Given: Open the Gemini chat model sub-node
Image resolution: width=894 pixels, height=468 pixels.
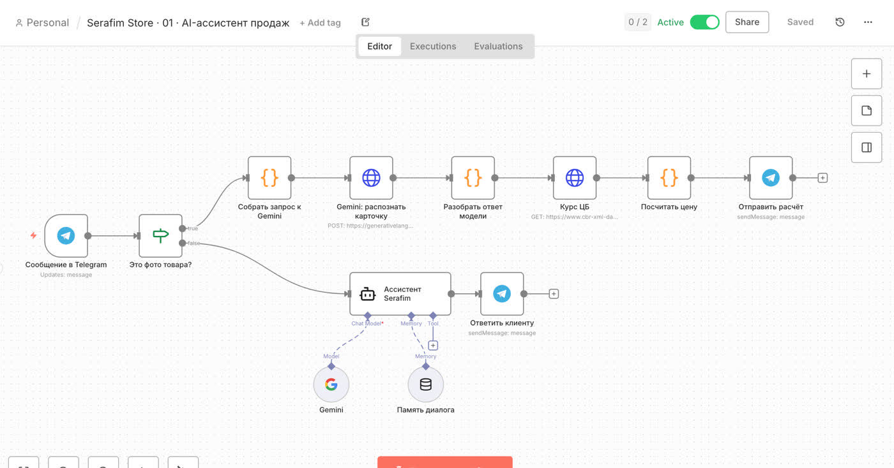Looking at the screenshot, I should pos(331,384).
